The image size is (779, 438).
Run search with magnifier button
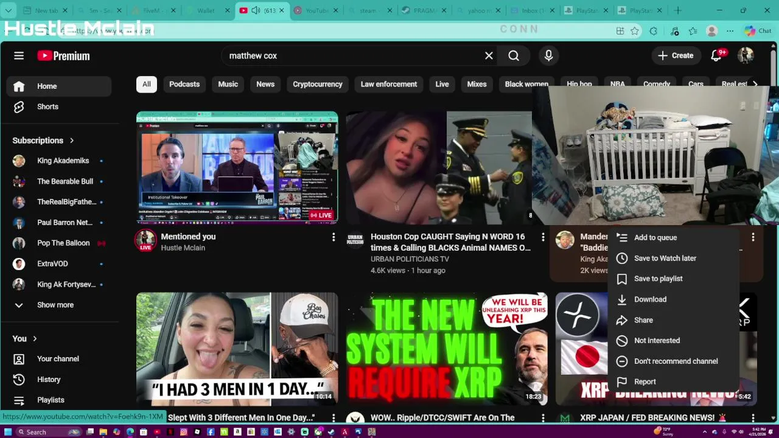[x=514, y=55]
